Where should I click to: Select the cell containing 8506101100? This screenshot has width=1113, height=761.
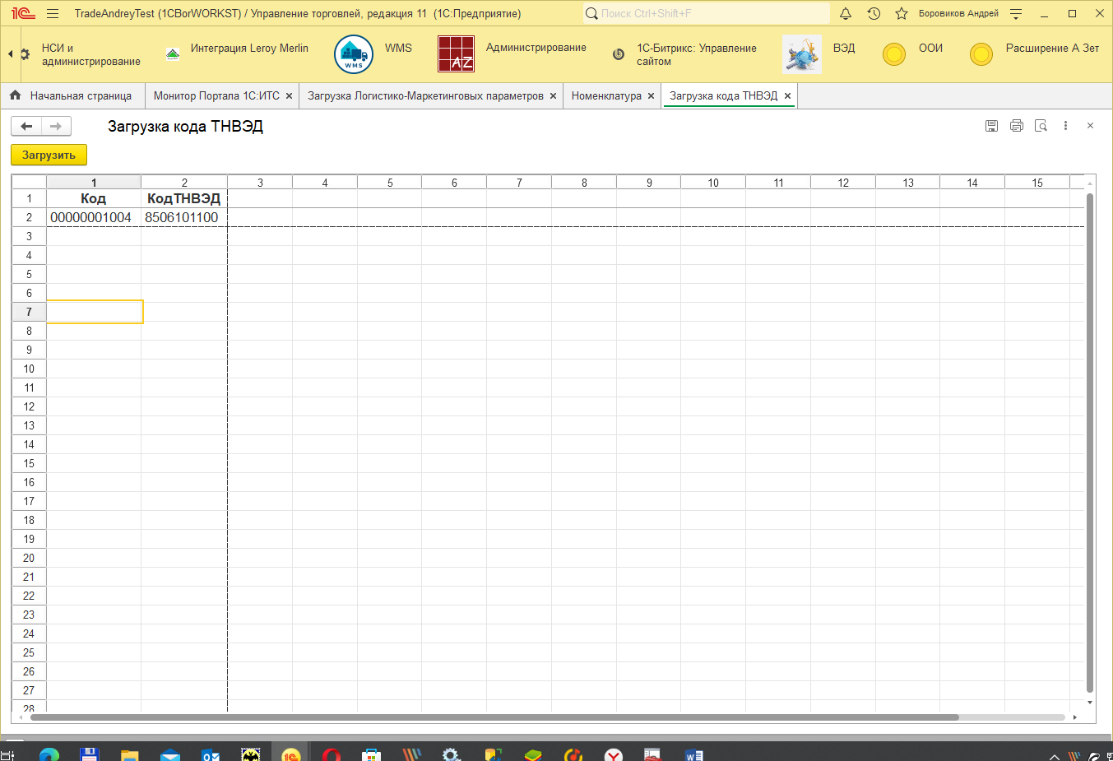tap(182, 217)
